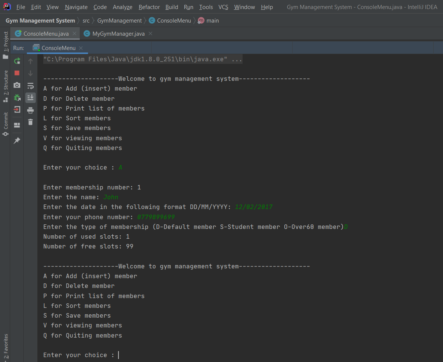Toggle soft-wrap in the console
Screen dimensions: 443x362
30,86
